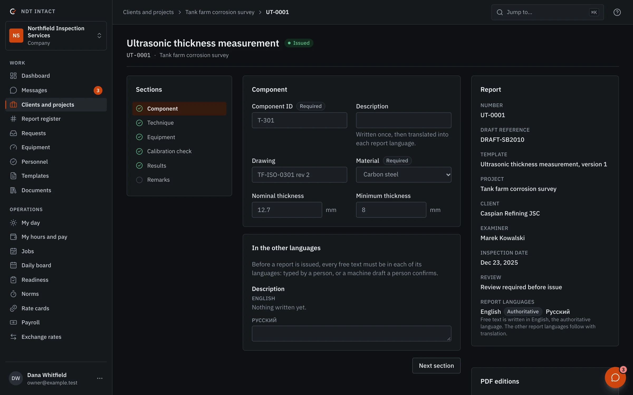Click the Templates document icon
The width and height of the screenshot is (633, 395).
(x=13, y=176)
